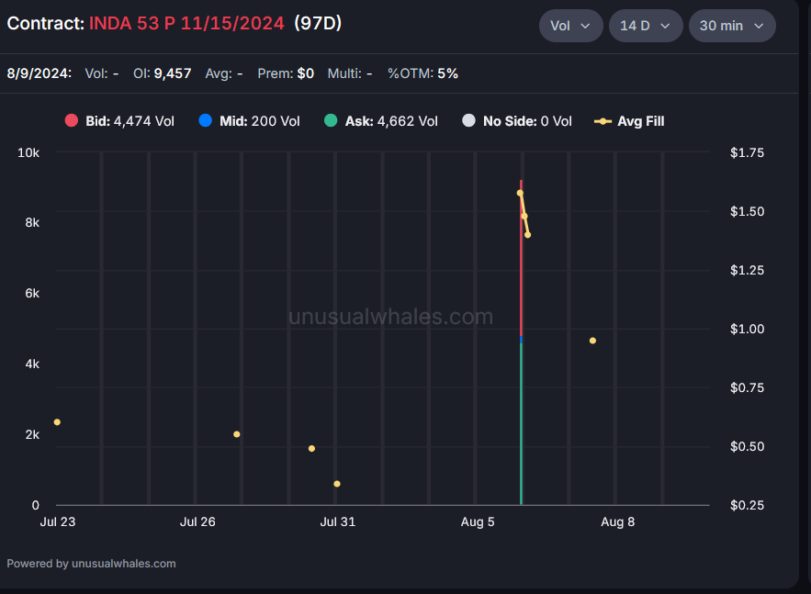Click the grey No Side color dot

468,120
